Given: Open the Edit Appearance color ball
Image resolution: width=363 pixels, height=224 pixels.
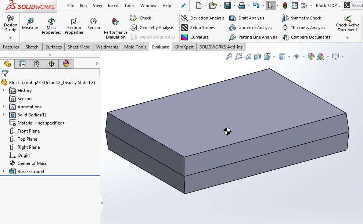Looking at the screenshot, I should pos(311,57).
